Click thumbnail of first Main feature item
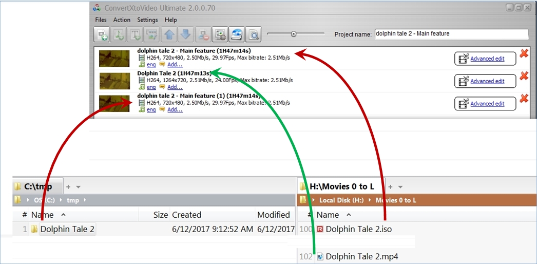The height and width of the screenshot is (264, 537). click(114, 59)
